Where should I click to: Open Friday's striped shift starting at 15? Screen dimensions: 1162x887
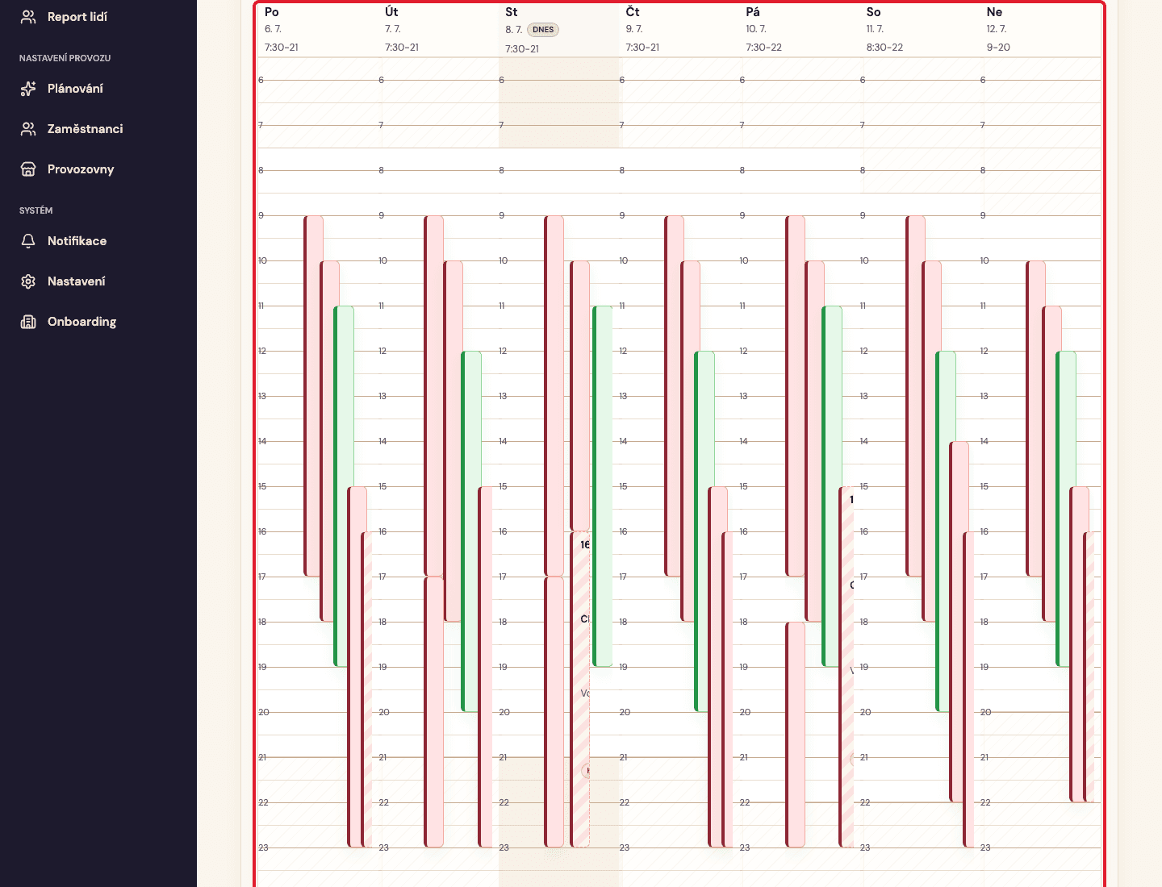coord(846,667)
